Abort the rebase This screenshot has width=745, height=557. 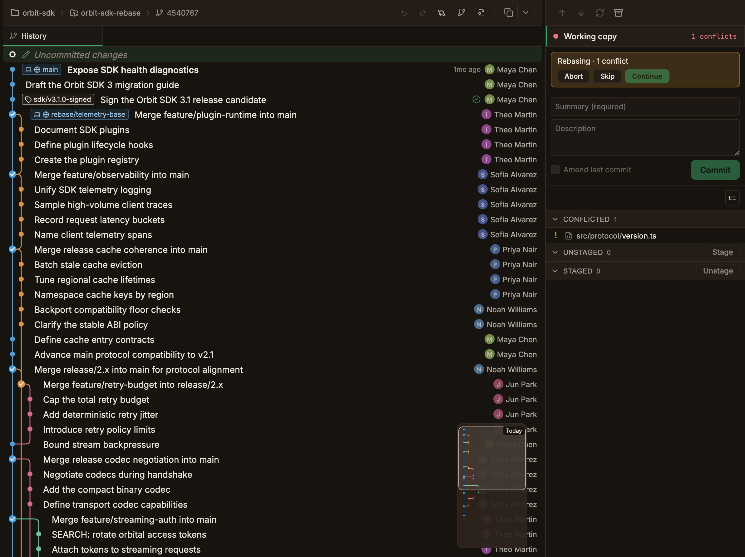pos(573,76)
